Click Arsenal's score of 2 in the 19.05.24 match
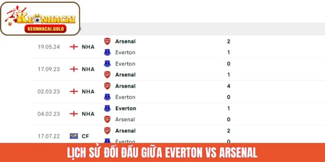 pos(229,41)
